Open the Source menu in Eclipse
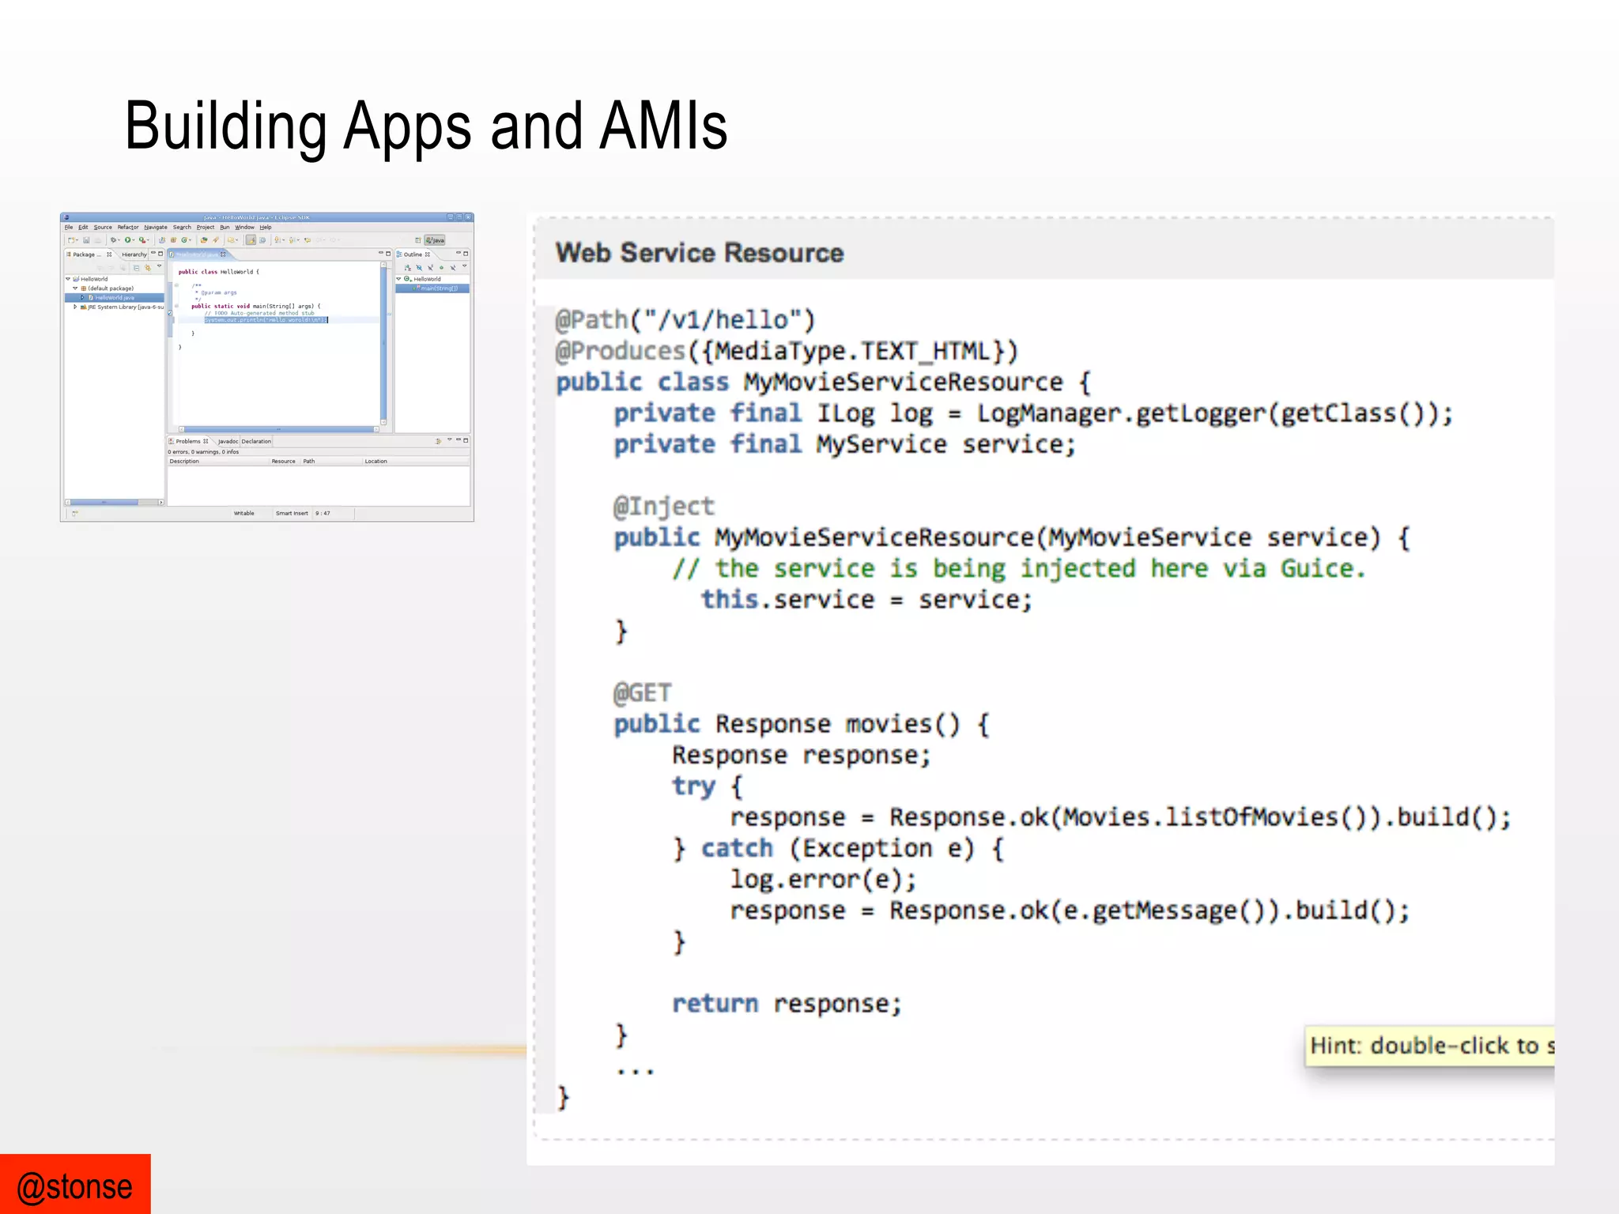 click(103, 227)
